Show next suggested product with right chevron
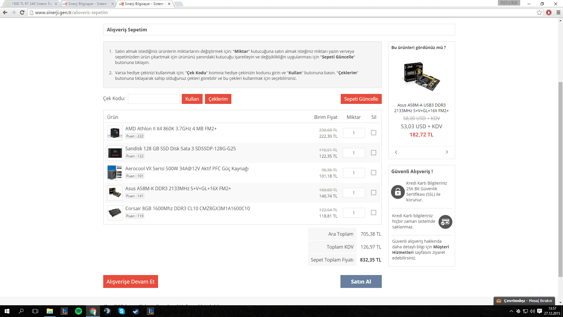The width and height of the screenshot is (563, 317). pos(447,152)
